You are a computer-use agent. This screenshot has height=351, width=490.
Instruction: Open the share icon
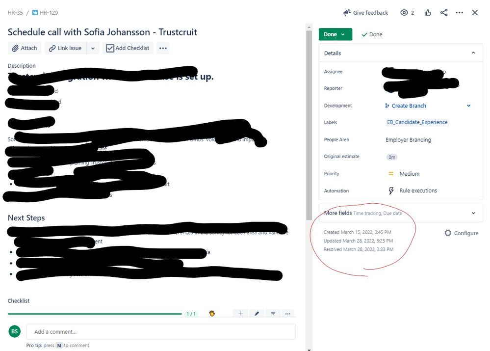tap(444, 12)
